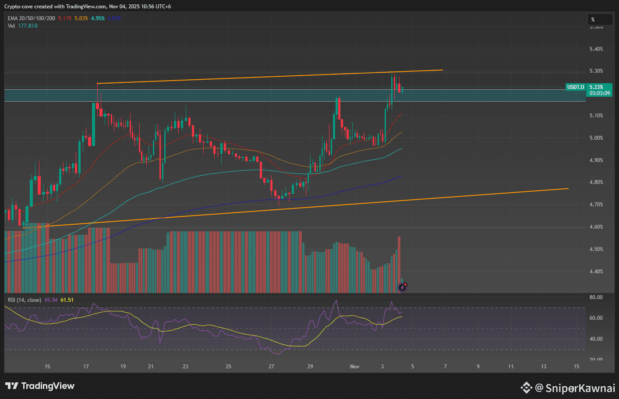The height and width of the screenshot is (399, 619).
Task: Select the EMA 20/50/100/200 indicator legend
Action: [x=31, y=18]
